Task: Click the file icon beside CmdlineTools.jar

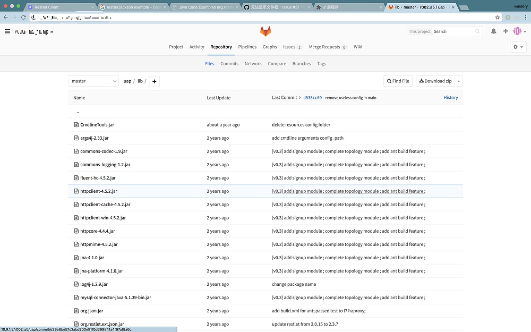Action: pos(76,124)
